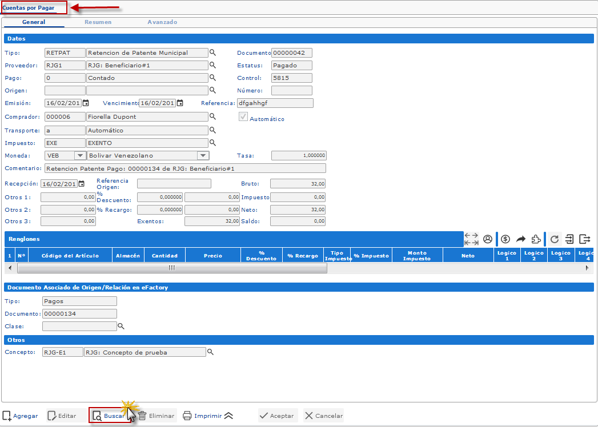Switch to the Resumen tab
This screenshot has width=598, height=427.
click(x=98, y=22)
